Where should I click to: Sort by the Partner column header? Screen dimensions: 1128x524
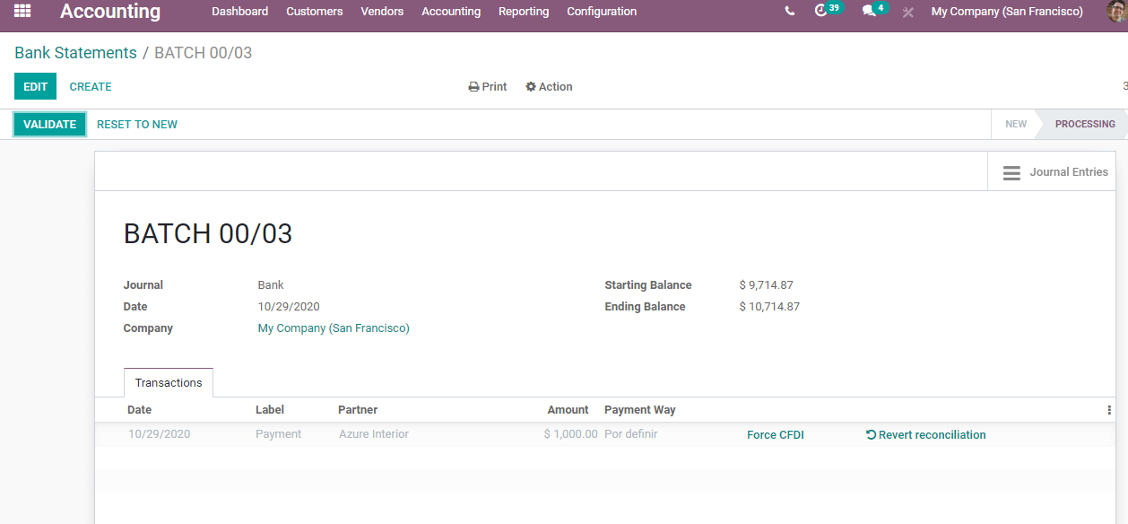[x=358, y=410]
